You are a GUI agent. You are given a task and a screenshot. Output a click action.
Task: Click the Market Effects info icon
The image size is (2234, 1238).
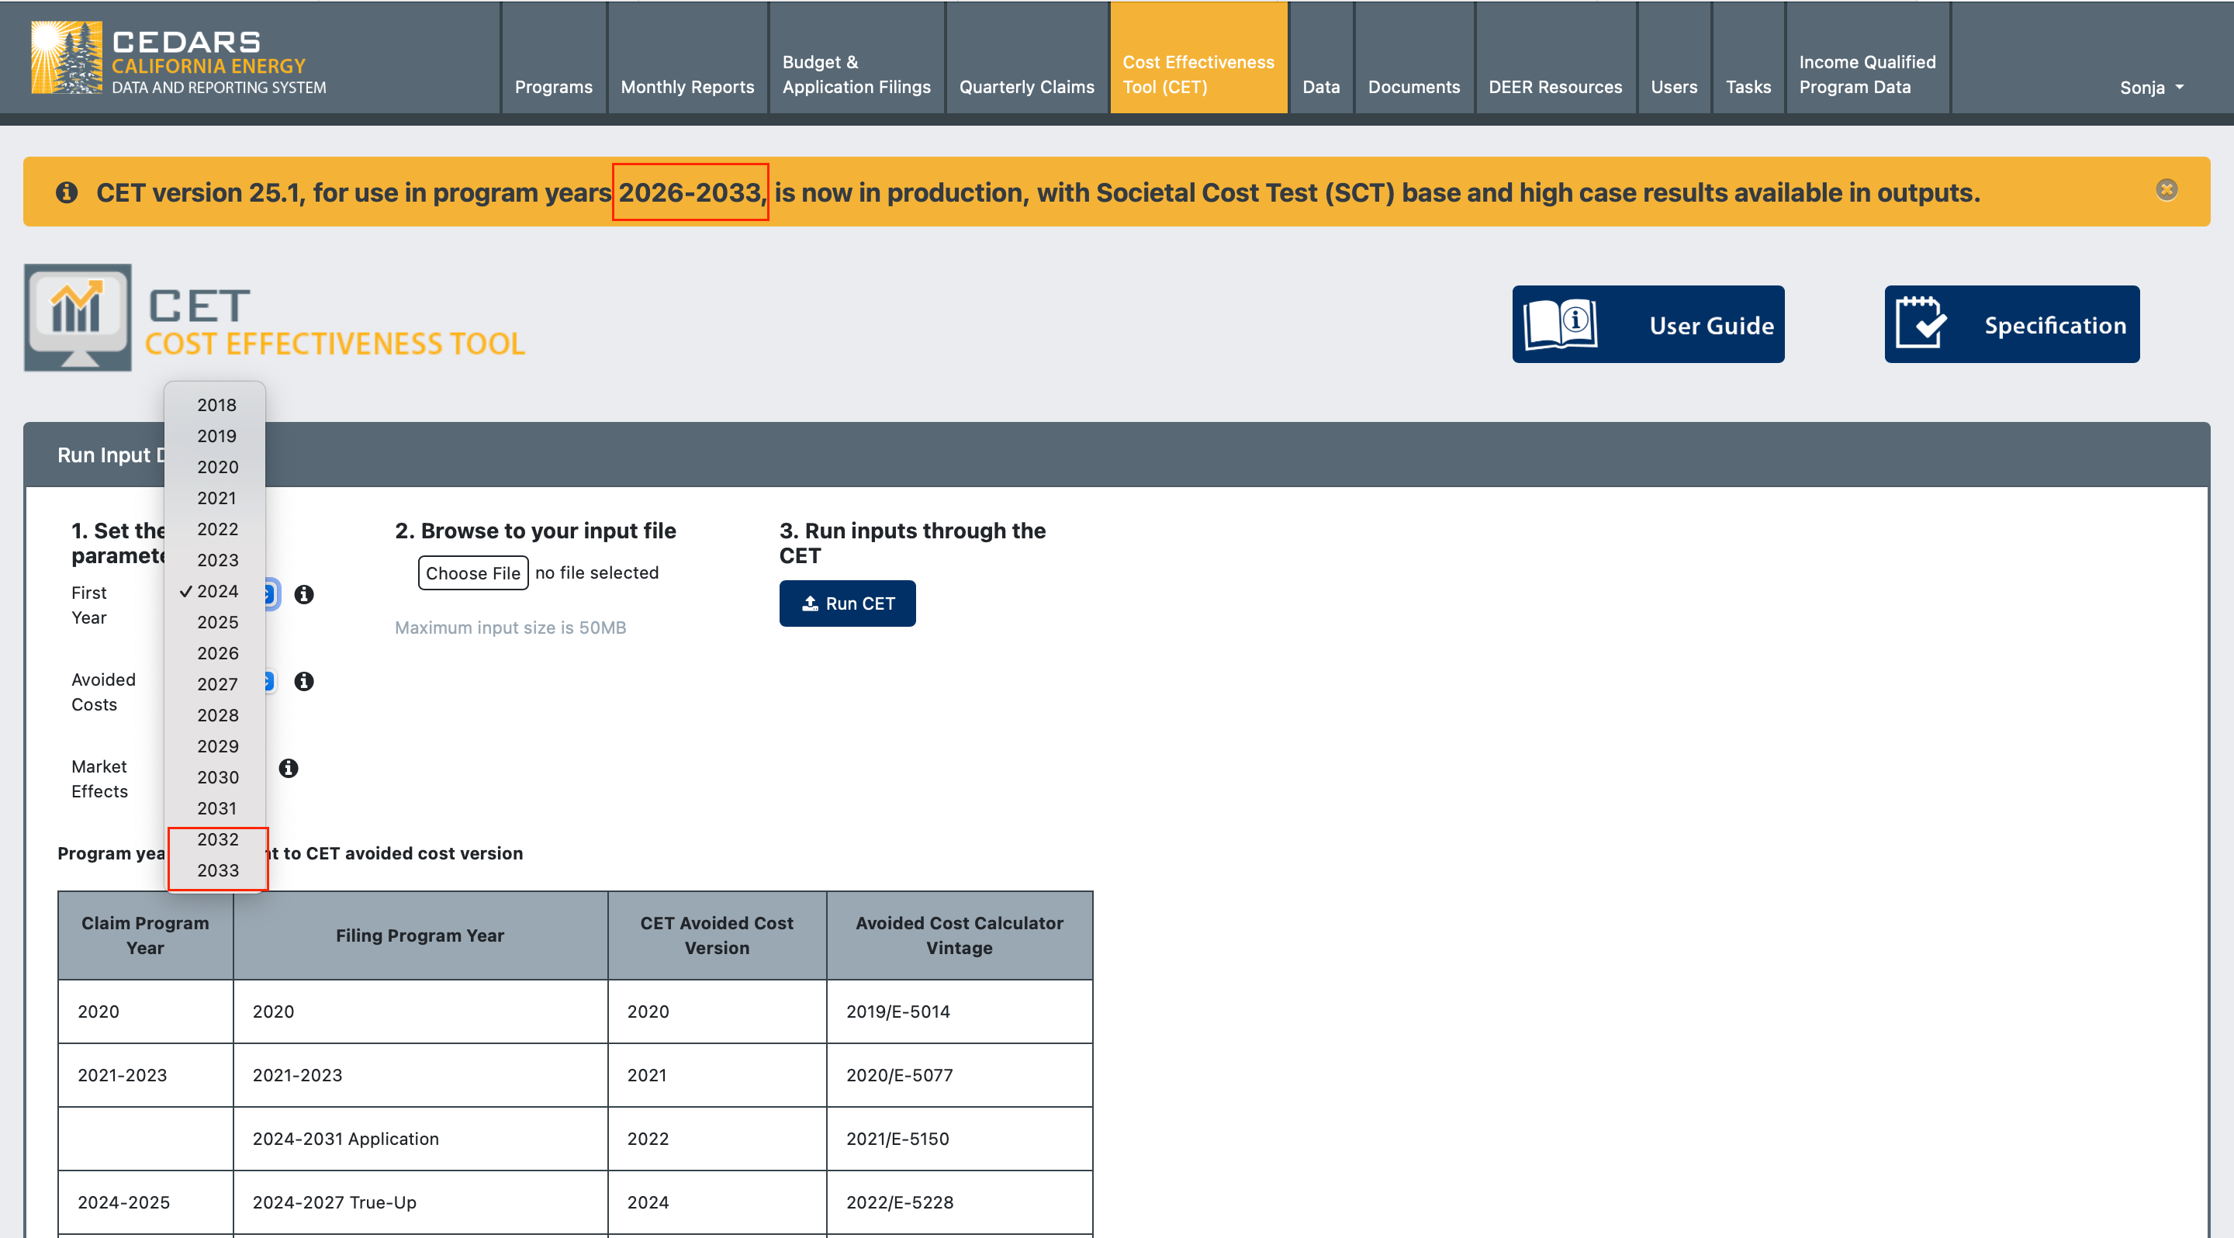click(289, 768)
